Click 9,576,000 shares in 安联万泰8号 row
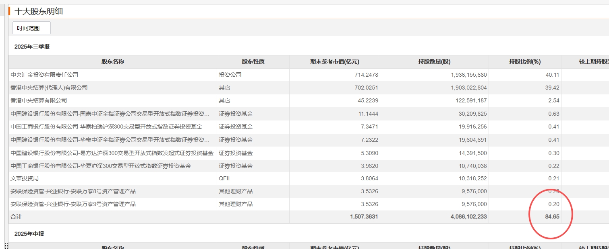 474,191
